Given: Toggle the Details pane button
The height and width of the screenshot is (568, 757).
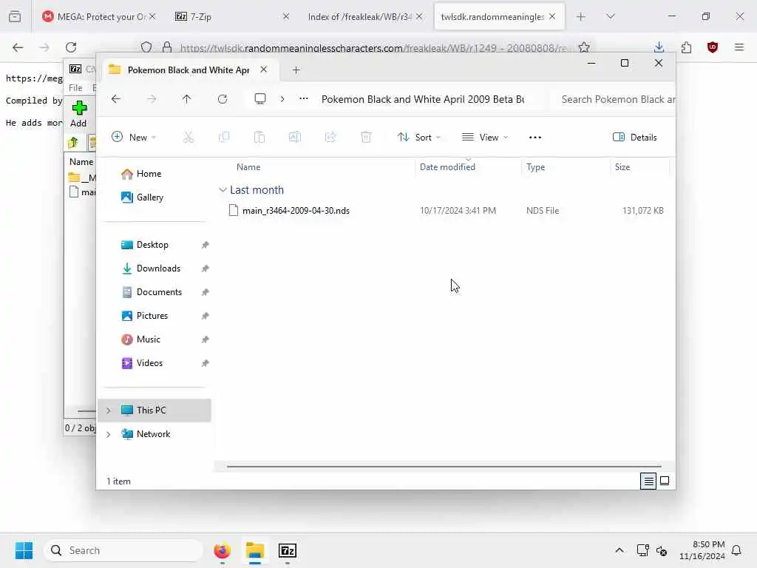Looking at the screenshot, I should (635, 137).
